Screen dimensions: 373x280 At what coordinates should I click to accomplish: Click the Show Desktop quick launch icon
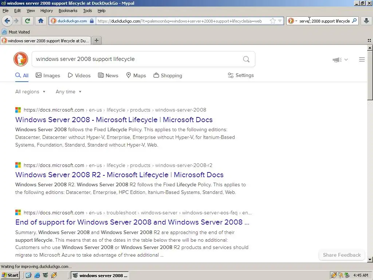[x=28, y=276]
